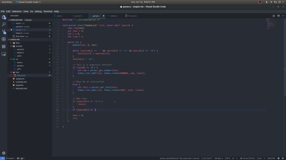Open the README.MD file
This screenshot has height=160, width=286.
30,88
